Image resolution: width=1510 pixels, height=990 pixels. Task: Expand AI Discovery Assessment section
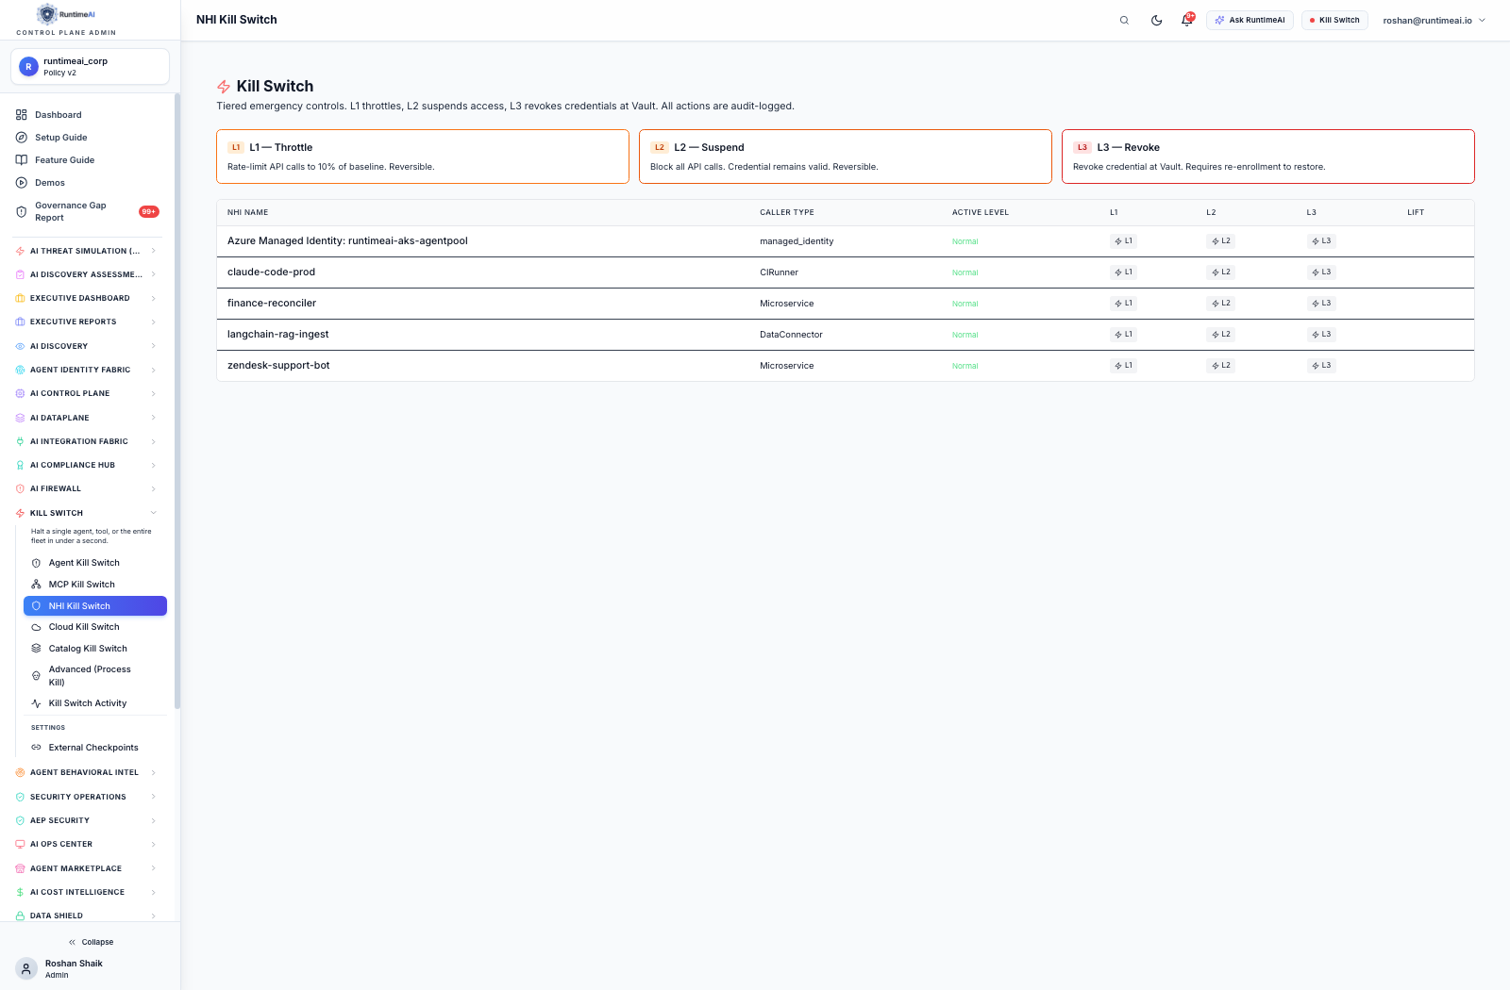(x=87, y=274)
